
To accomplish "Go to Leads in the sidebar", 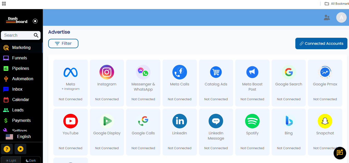I will [21, 110].
